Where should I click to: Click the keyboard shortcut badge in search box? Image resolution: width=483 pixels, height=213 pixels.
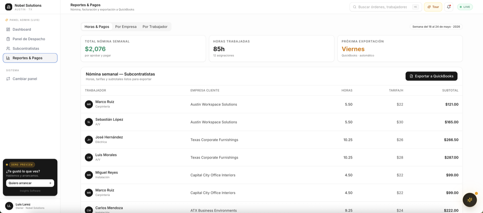415,7
